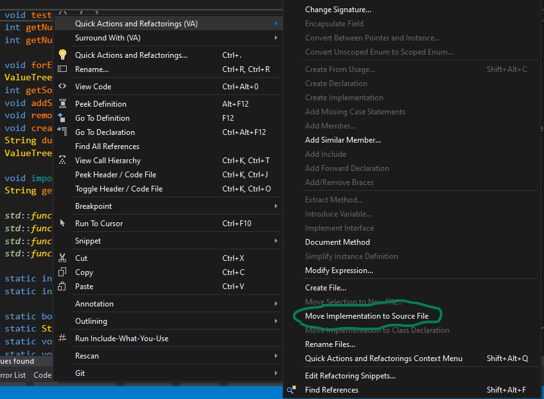Open the Git menu entry
The height and width of the screenshot is (399, 544).
pyautogui.click(x=80, y=373)
